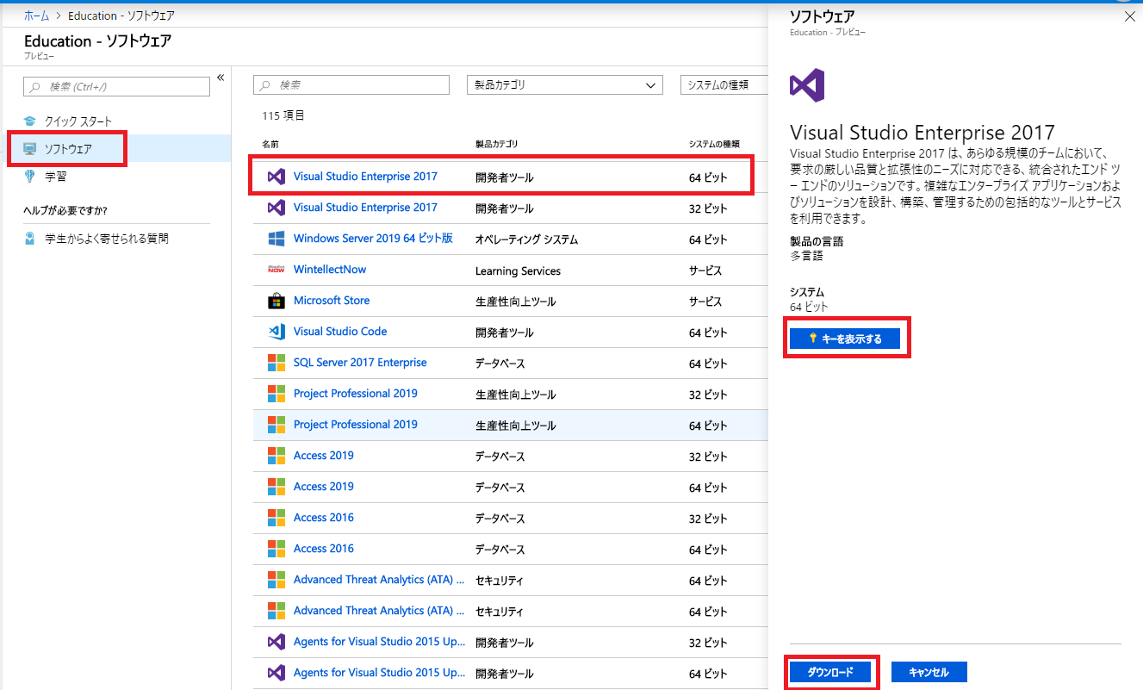Viewport: 1143px width, 690px height.
Task: Click the キーを表示する button
Action: [x=845, y=339]
